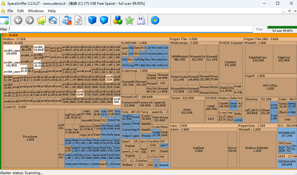Stop or restart the master scan icon
The image size is (297, 175).
[67, 20]
